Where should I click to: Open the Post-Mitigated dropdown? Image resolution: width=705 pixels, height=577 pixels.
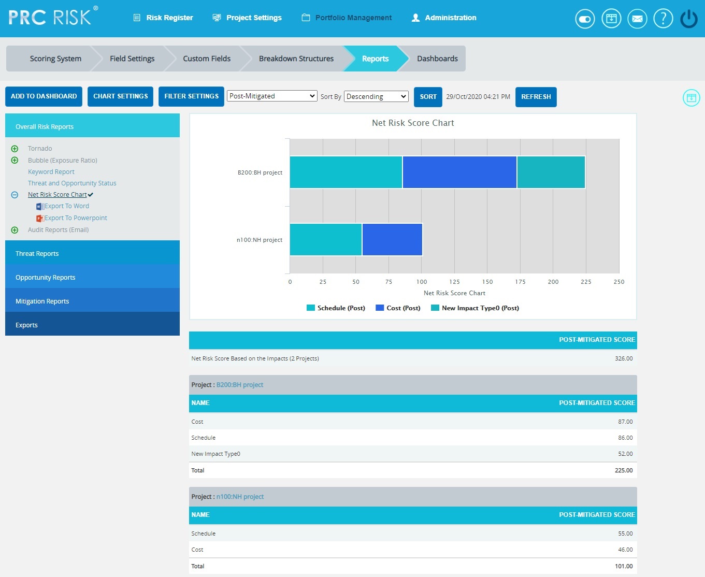[x=272, y=96]
